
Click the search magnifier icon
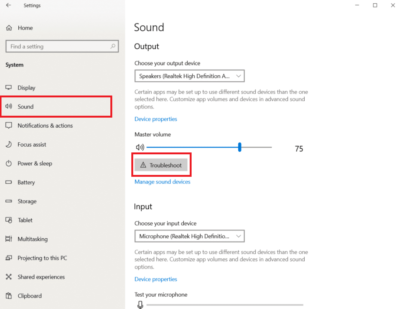point(113,46)
